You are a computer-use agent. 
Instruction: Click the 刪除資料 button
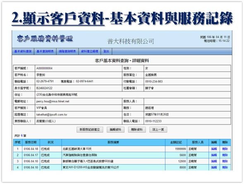137,129
